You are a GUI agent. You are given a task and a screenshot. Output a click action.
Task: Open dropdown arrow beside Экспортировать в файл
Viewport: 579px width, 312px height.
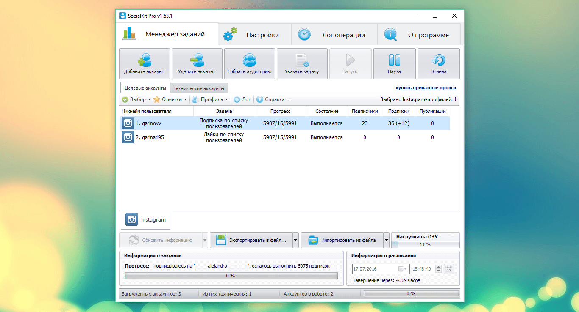295,240
